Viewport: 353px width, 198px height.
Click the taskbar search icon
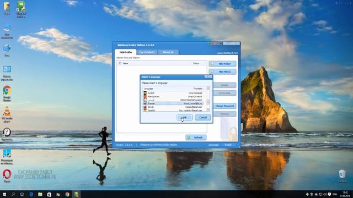[13, 194]
